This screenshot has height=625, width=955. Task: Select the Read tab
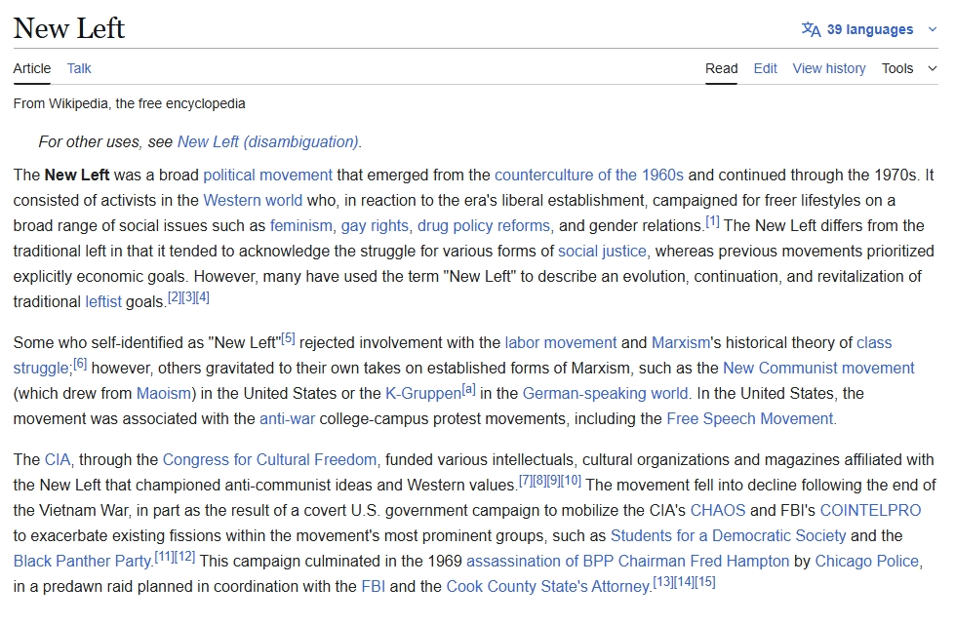click(x=721, y=68)
